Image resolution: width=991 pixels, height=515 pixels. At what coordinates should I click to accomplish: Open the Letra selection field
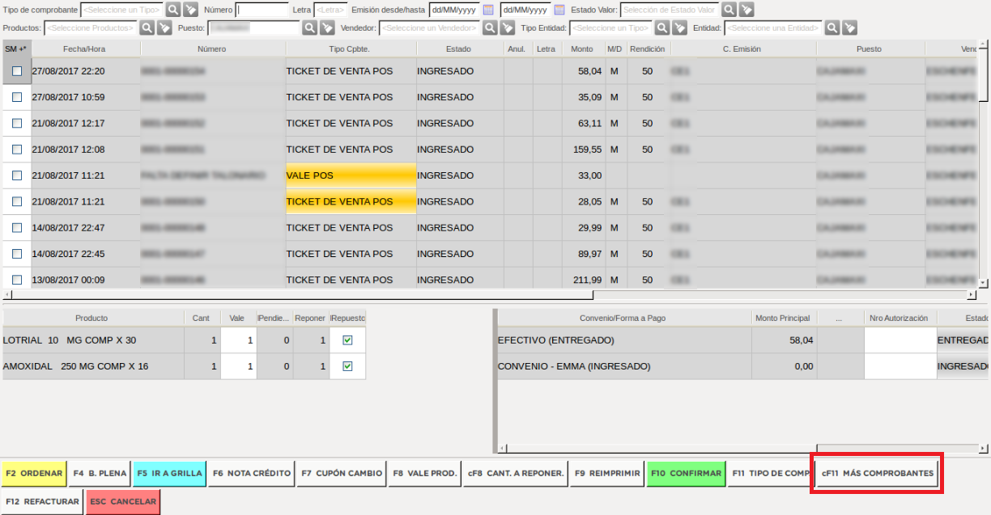click(330, 11)
